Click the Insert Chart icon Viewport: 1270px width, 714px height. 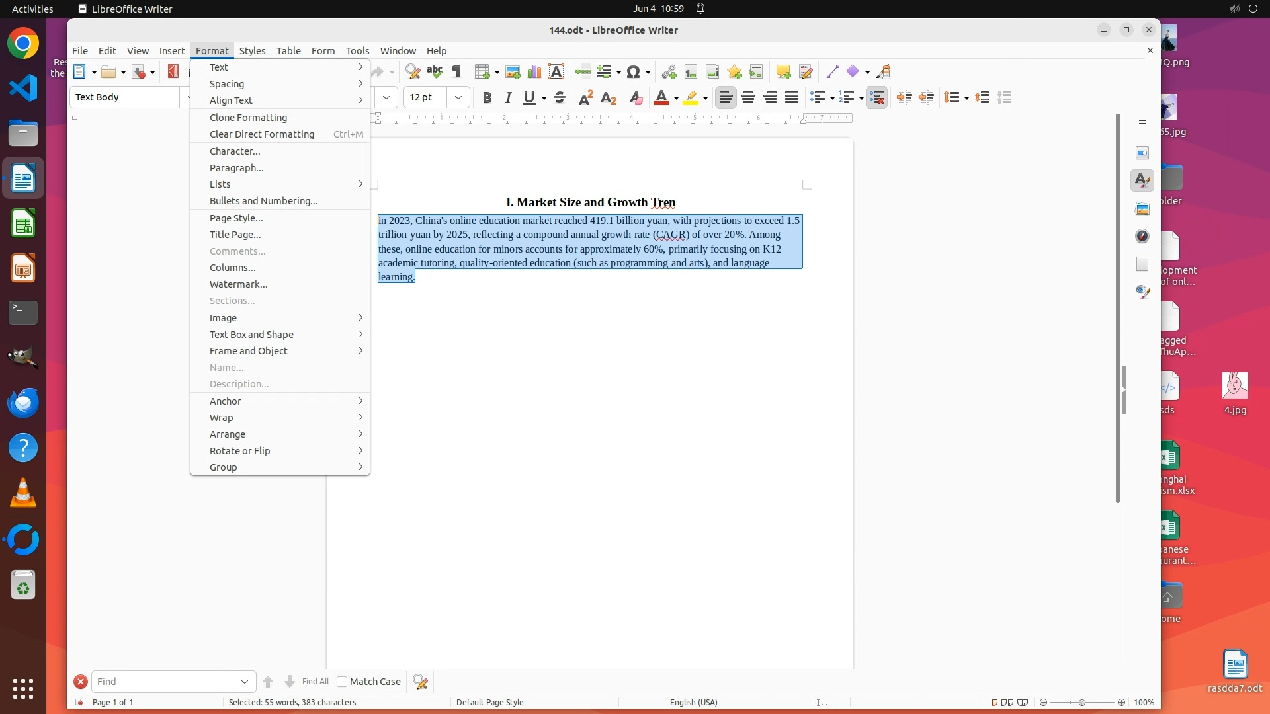[534, 72]
